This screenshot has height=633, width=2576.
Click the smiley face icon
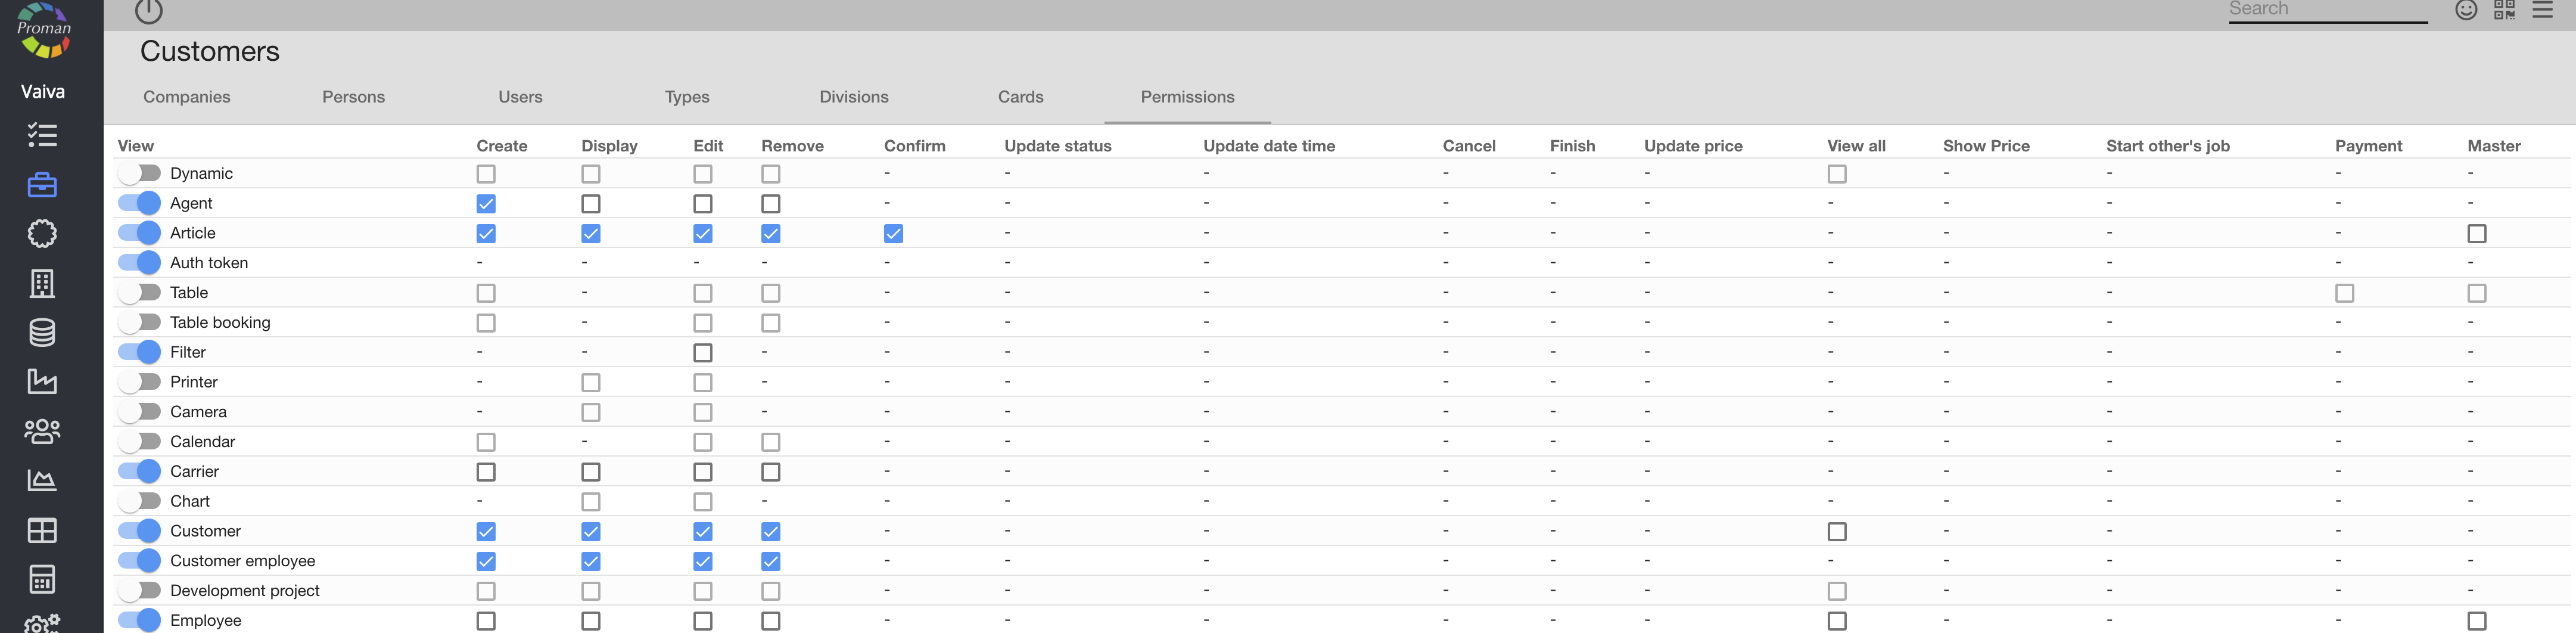tap(2466, 10)
